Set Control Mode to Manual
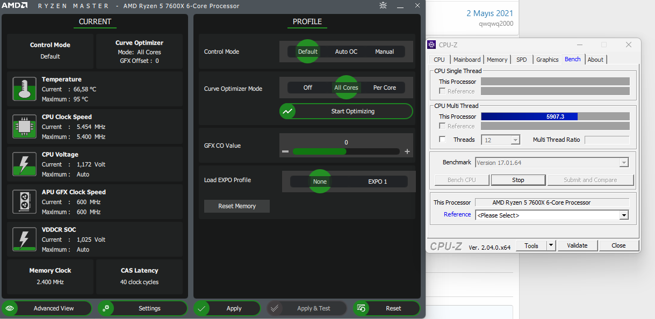This screenshot has height=319, width=655. pyautogui.click(x=385, y=52)
